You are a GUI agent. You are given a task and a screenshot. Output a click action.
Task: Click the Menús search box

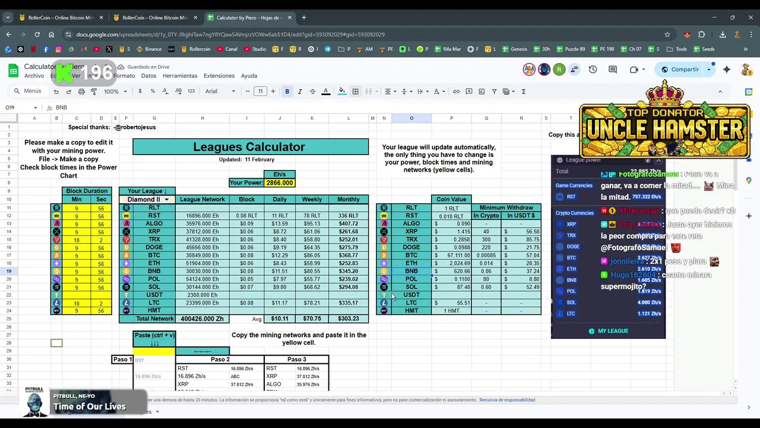tap(27, 92)
